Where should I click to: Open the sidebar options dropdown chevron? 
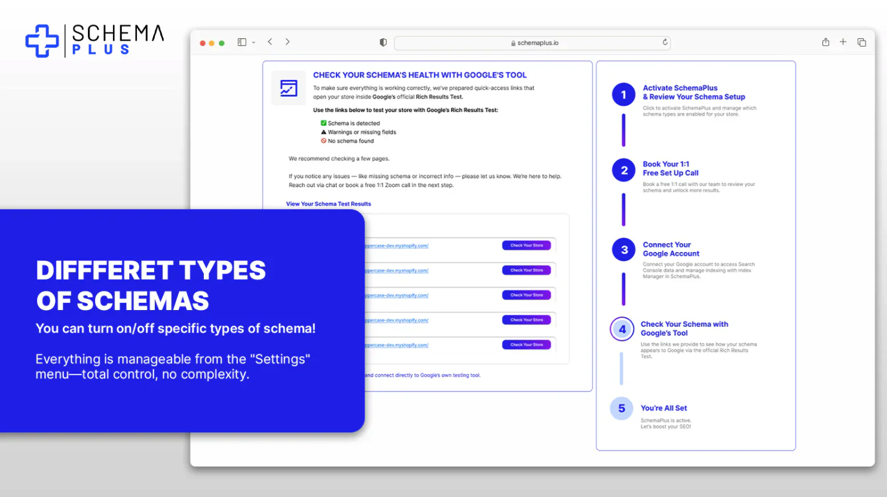(x=253, y=42)
